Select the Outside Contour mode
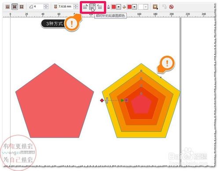Viewport: 220px width, 171px height. point(22,7)
